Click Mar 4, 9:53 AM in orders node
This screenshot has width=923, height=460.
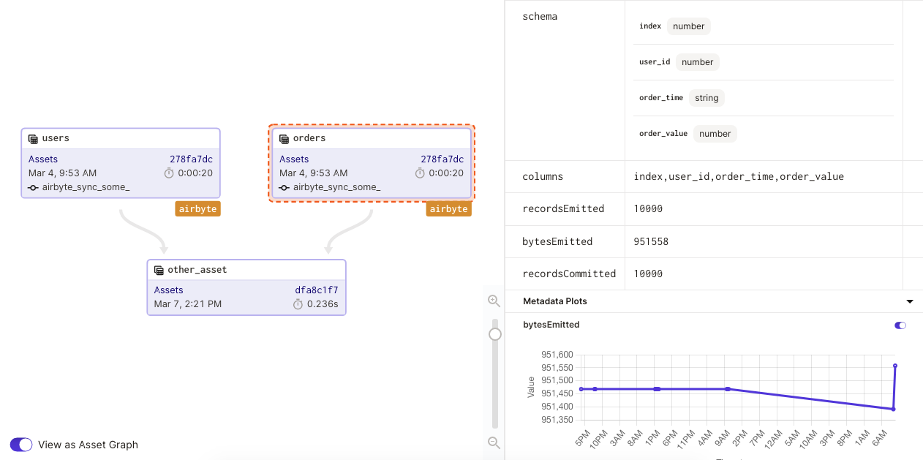(314, 173)
